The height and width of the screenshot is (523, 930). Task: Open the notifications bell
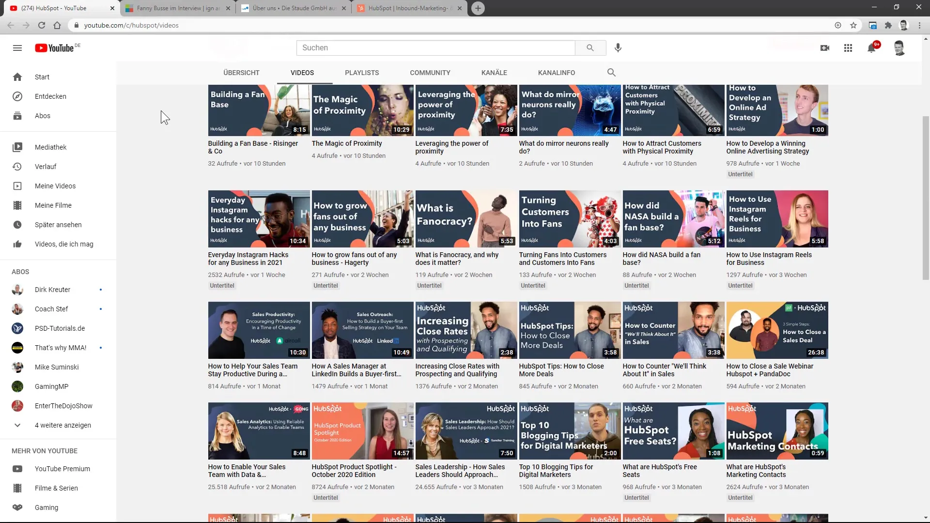(x=871, y=48)
